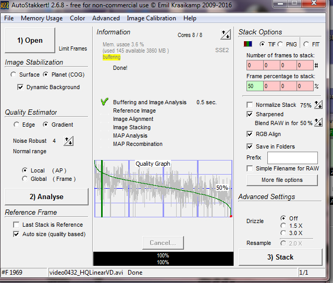Click first Number of frames field
This screenshot has height=283, width=333.
255,65
